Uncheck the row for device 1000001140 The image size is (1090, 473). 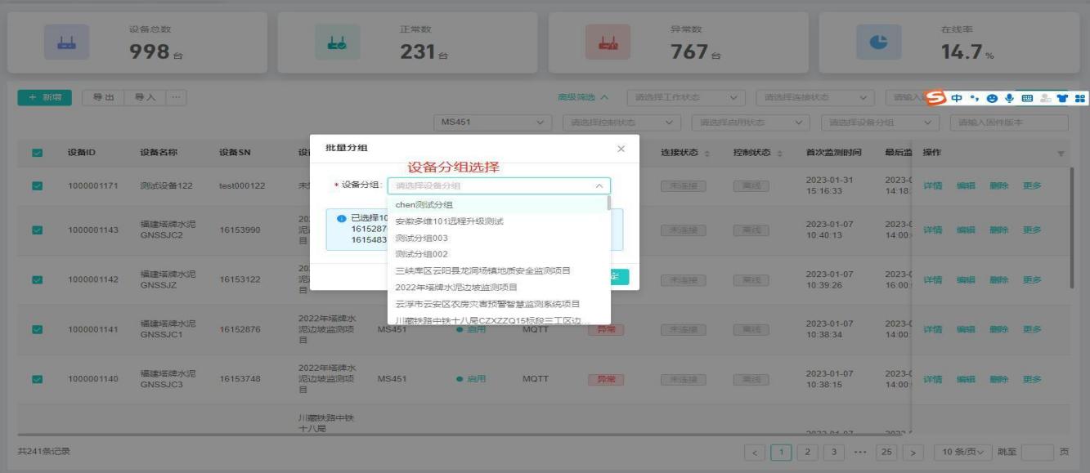pos(37,379)
